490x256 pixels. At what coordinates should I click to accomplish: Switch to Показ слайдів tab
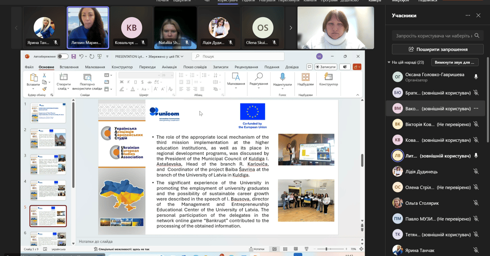point(195,67)
